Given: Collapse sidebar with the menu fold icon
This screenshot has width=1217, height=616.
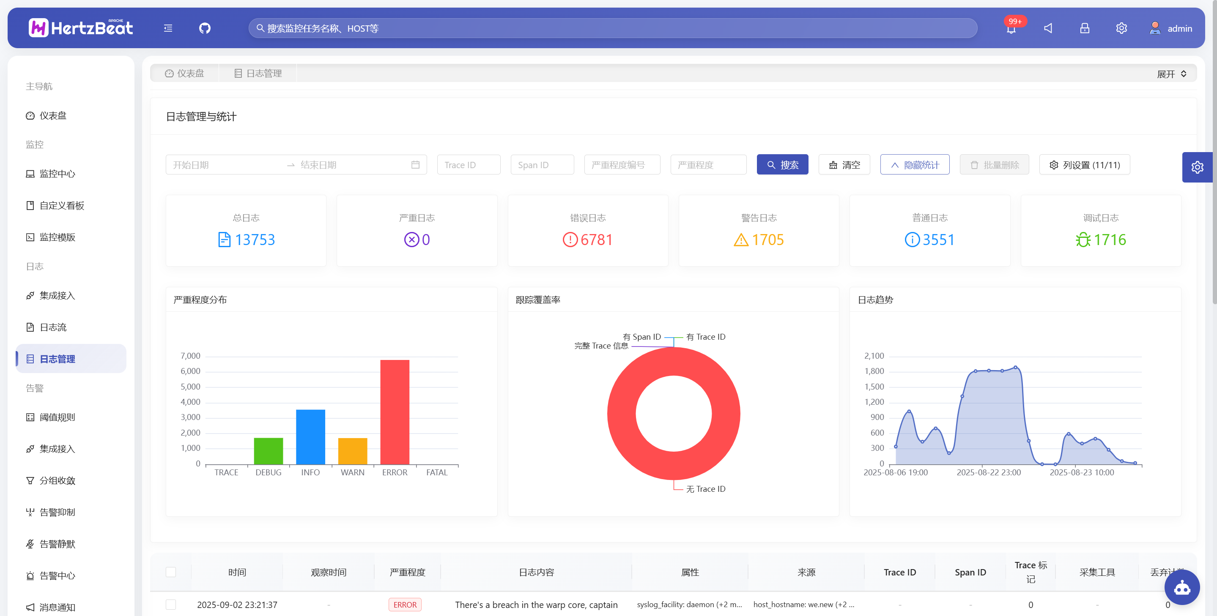Looking at the screenshot, I should pos(168,28).
